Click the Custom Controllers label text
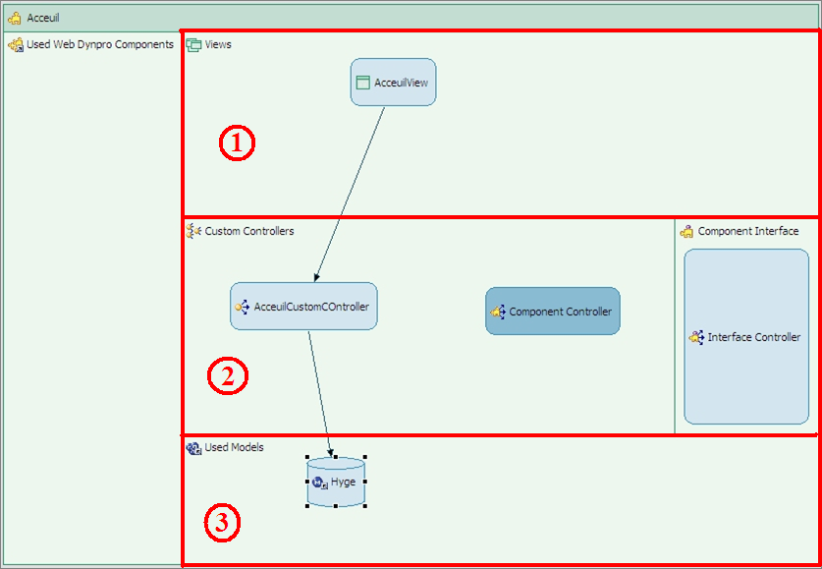The height and width of the screenshot is (569, 822). coord(249,232)
